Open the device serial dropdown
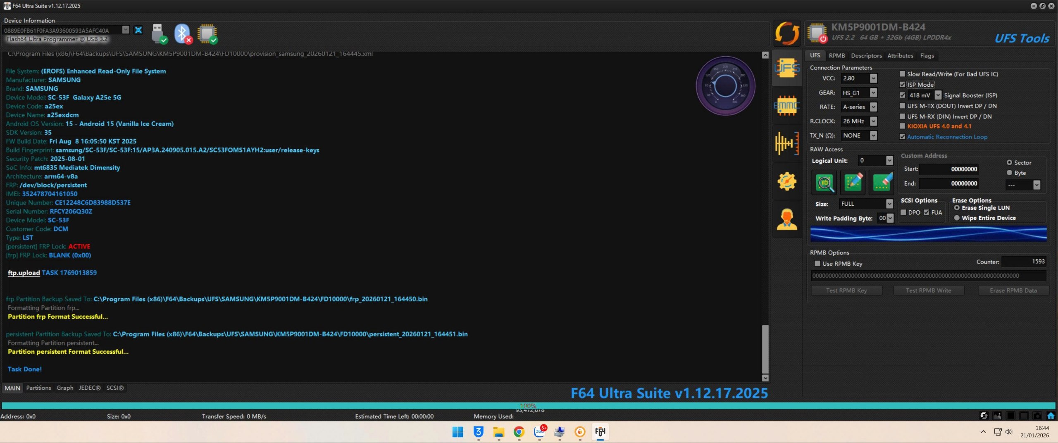The width and height of the screenshot is (1058, 443). tap(126, 30)
